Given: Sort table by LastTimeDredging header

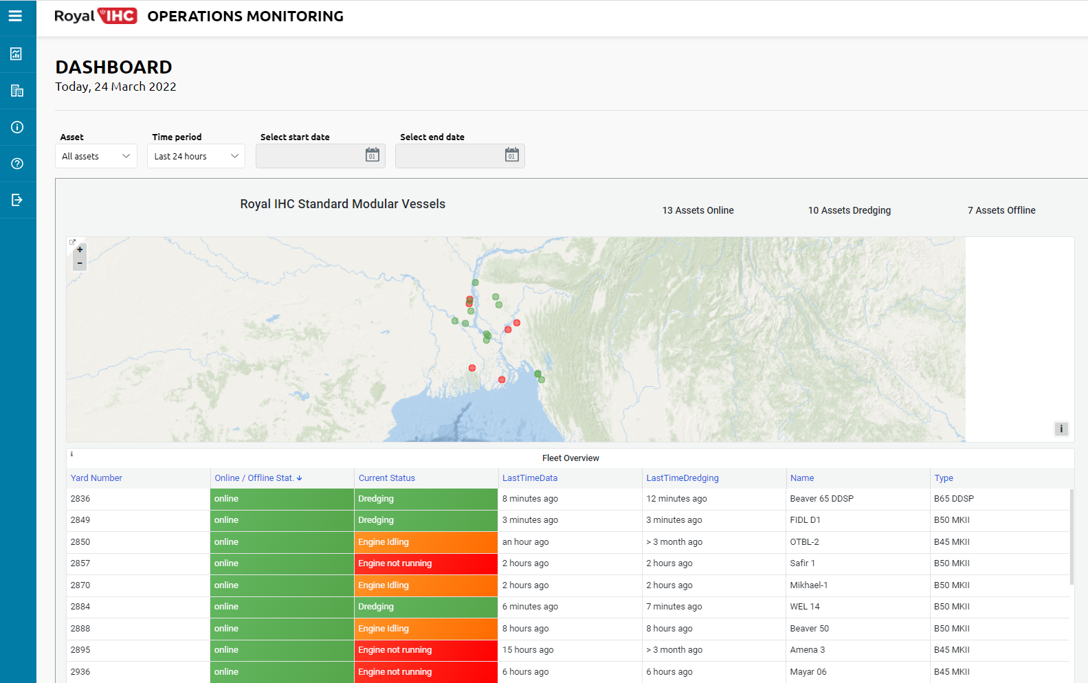Looking at the screenshot, I should click(x=682, y=478).
